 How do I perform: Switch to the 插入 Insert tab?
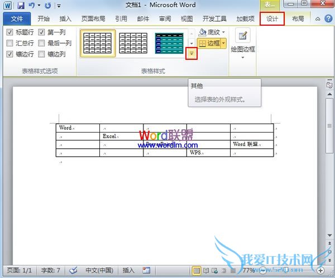65,19
